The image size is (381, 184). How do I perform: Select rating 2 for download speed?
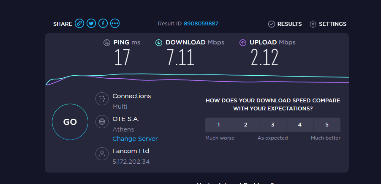[246, 125]
